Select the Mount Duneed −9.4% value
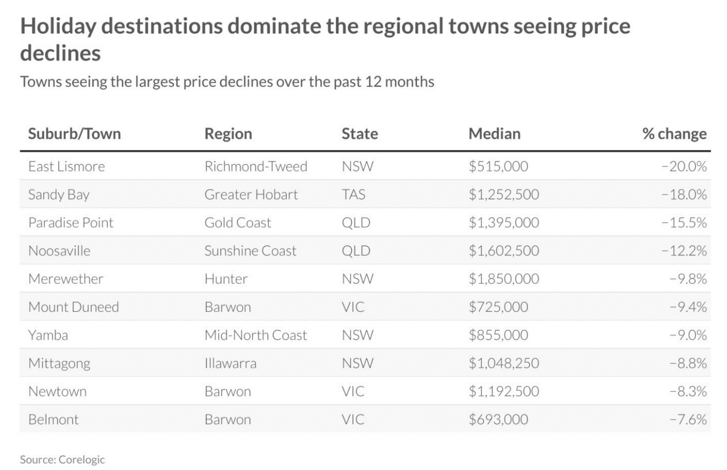 (688, 307)
